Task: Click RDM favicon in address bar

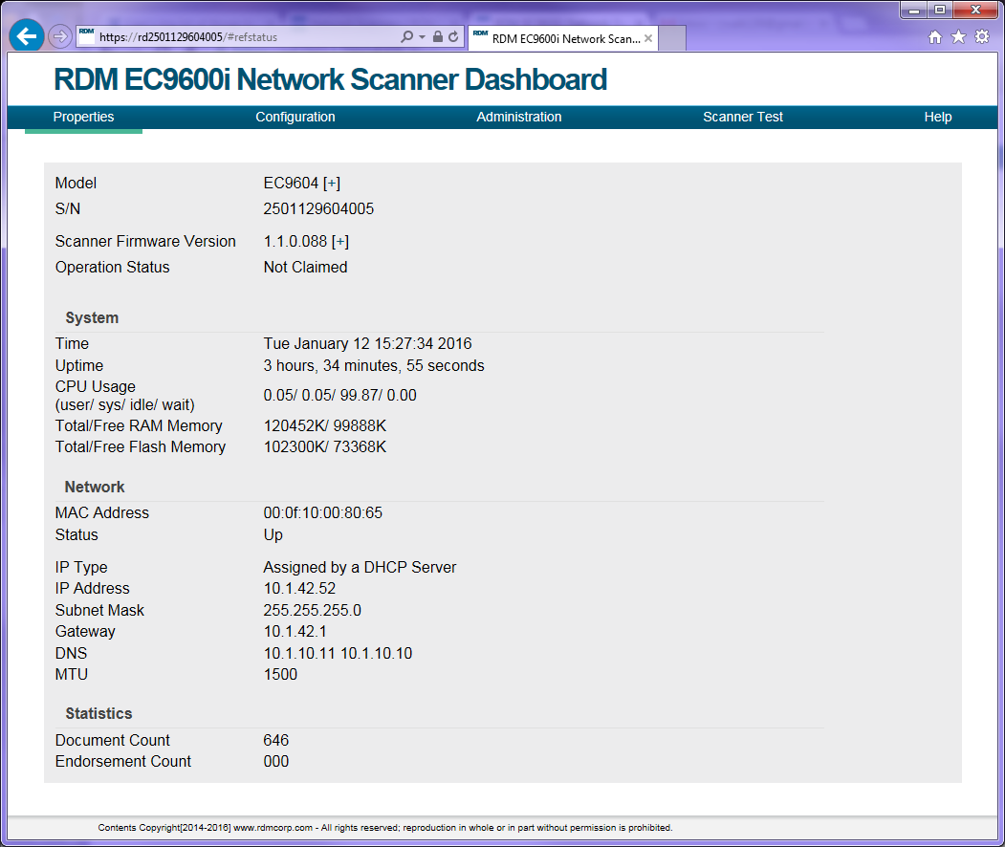Action: [86, 33]
